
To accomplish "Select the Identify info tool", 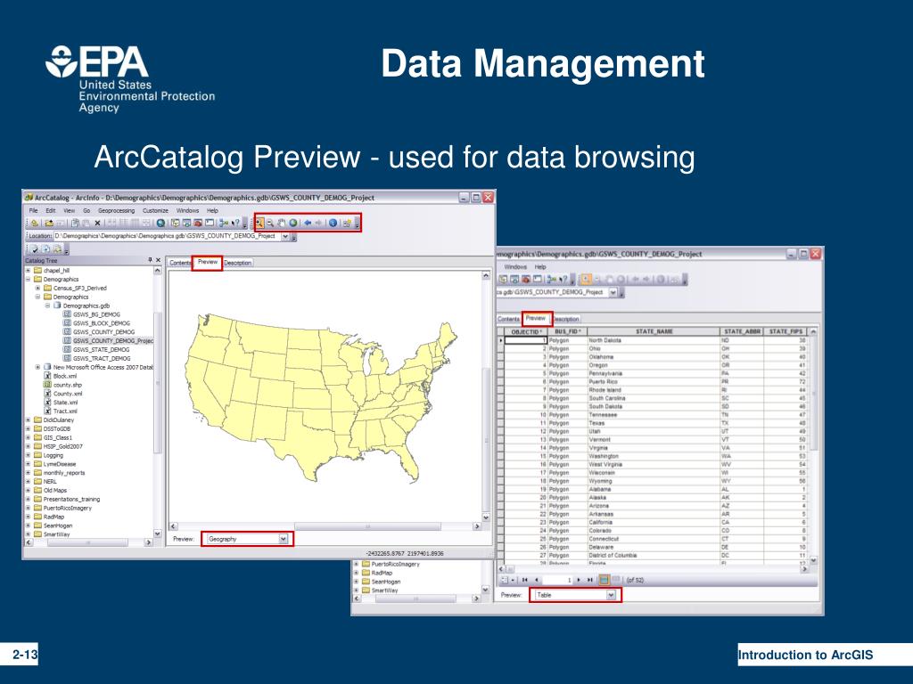I will pyautogui.click(x=333, y=223).
